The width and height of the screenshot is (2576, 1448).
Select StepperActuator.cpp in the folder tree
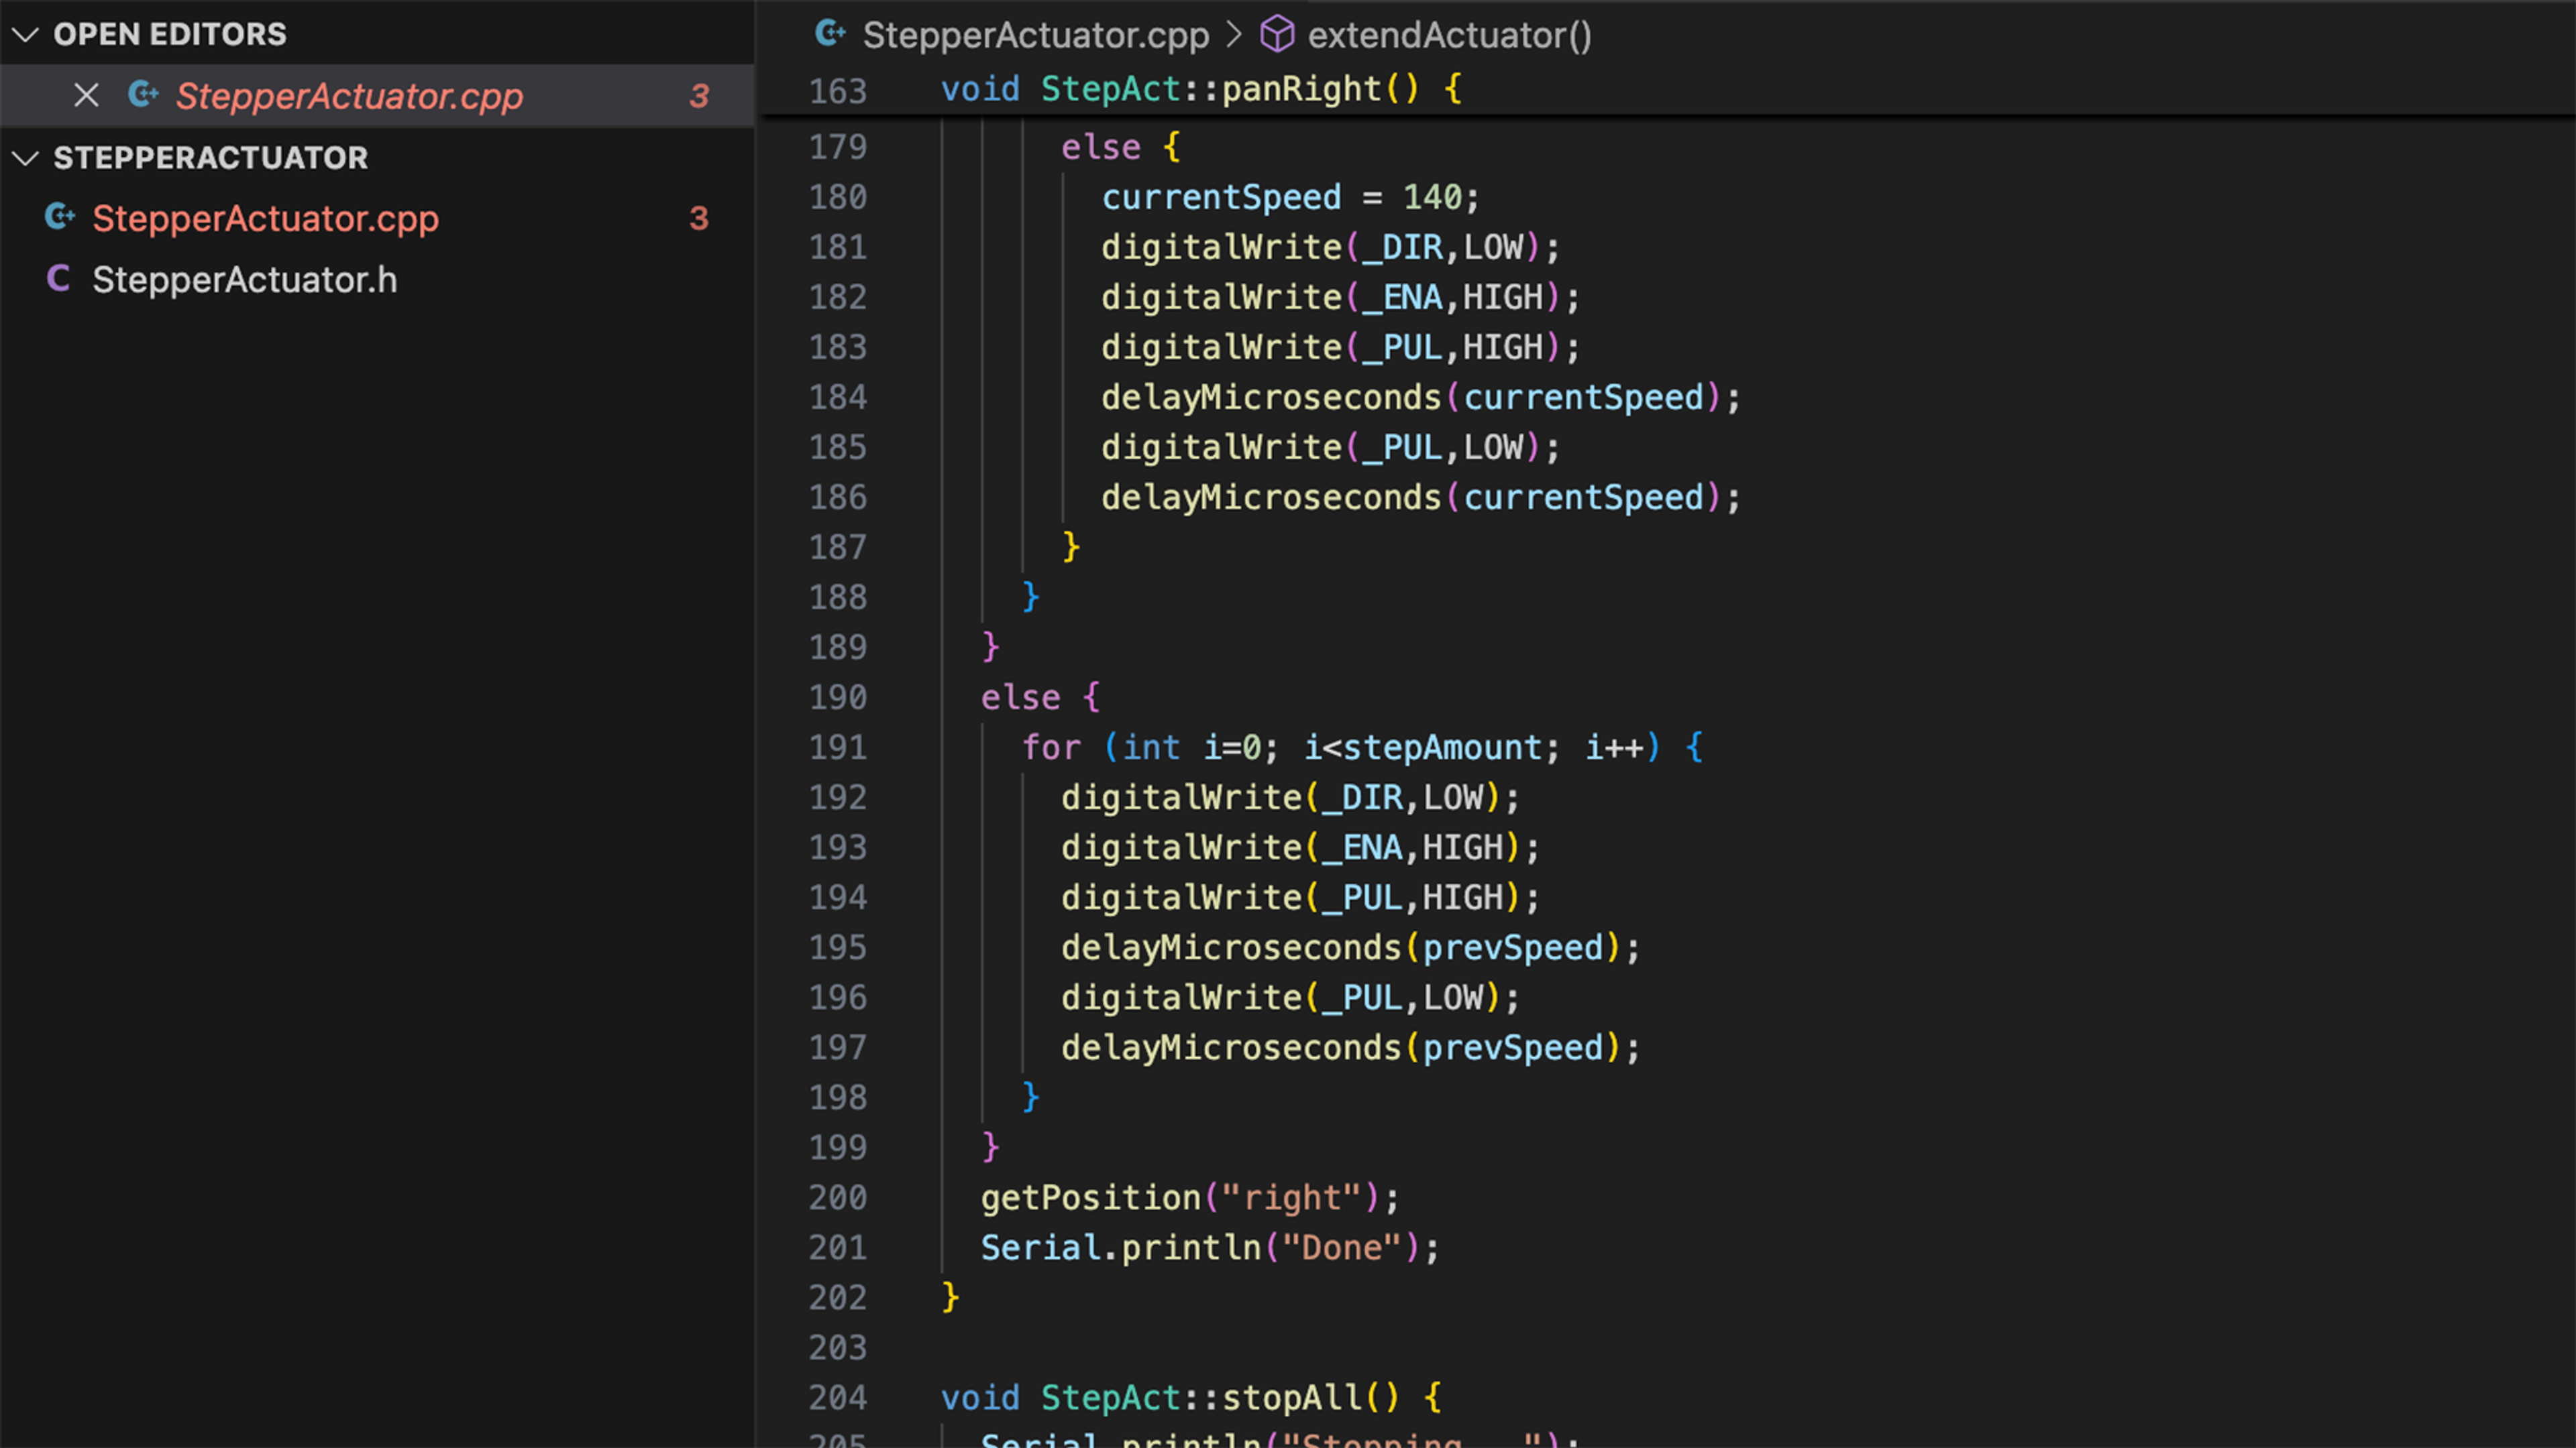click(265, 218)
